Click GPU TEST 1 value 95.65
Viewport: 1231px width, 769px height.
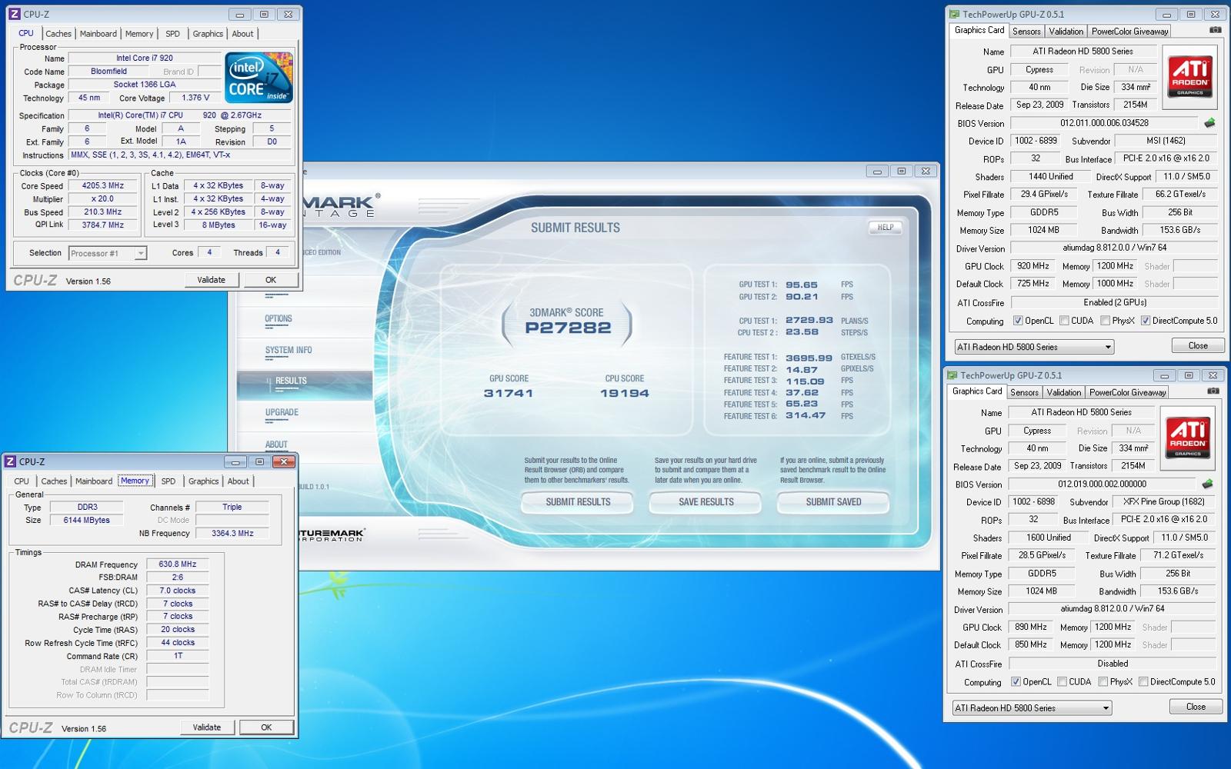coord(802,285)
